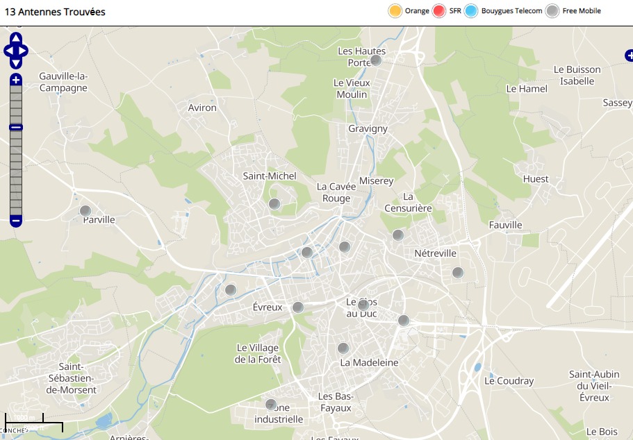Click the zoom bar track below the handle
633x440 pixels.
pyautogui.click(x=16, y=173)
